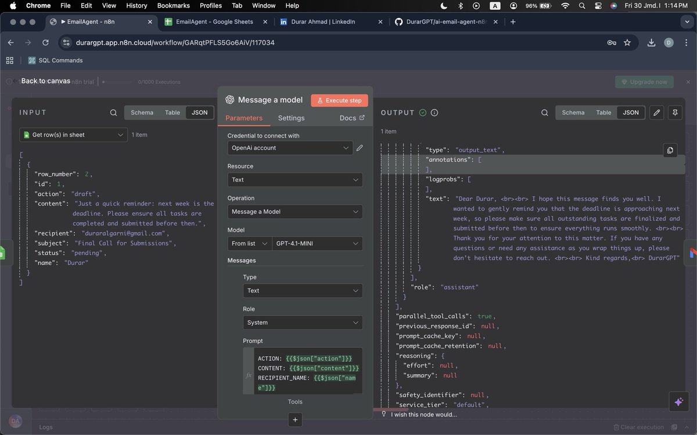The height and width of the screenshot is (435, 697).
Task: Switch output view to Table
Action: pyautogui.click(x=603, y=113)
